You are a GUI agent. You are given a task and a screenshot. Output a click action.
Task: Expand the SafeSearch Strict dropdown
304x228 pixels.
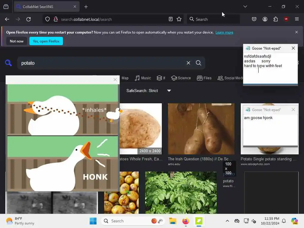[169, 91]
